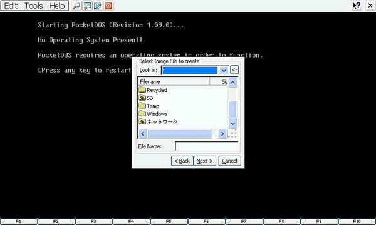Screen dimensions: 376x225
Task: Open the Look in dropdown list
Action: coord(224,70)
